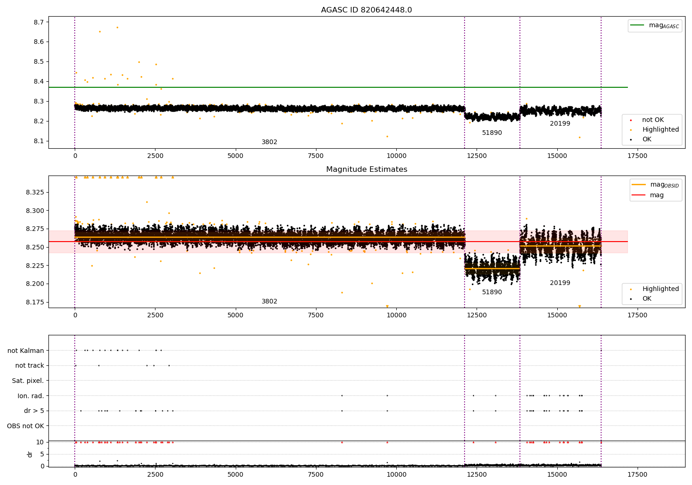
Task: Click the 'AGASC ID 820642448.0' title
Action: tap(366, 10)
